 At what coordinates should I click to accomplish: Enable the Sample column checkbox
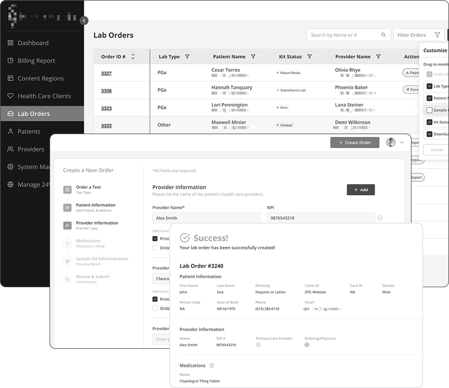pyautogui.click(x=429, y=110)
